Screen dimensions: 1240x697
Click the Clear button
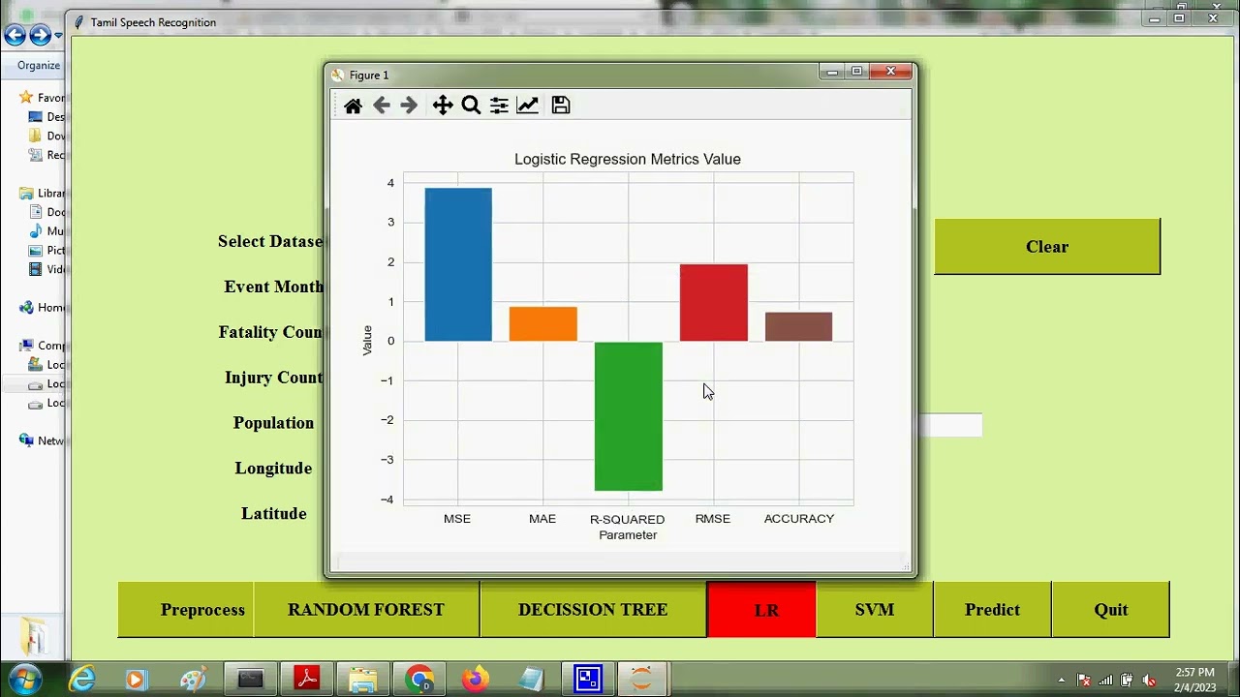tap(1047, 246)
